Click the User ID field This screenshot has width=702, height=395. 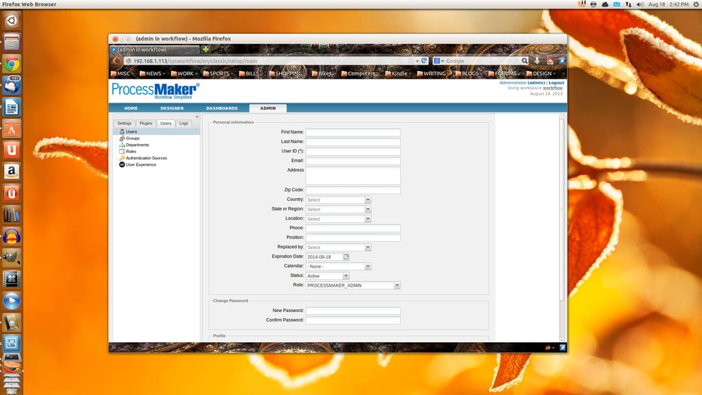353,152
